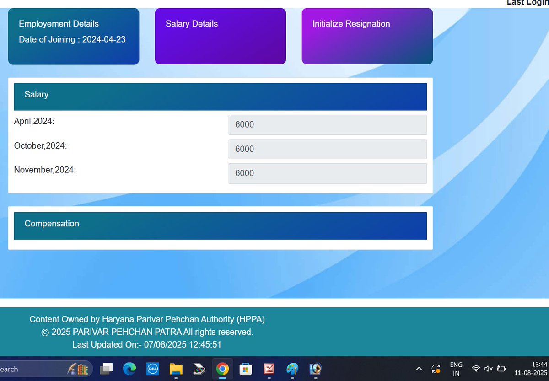Launch Microsoft Edge from the taskbar

pyautogui.click(x=129, y=369)
